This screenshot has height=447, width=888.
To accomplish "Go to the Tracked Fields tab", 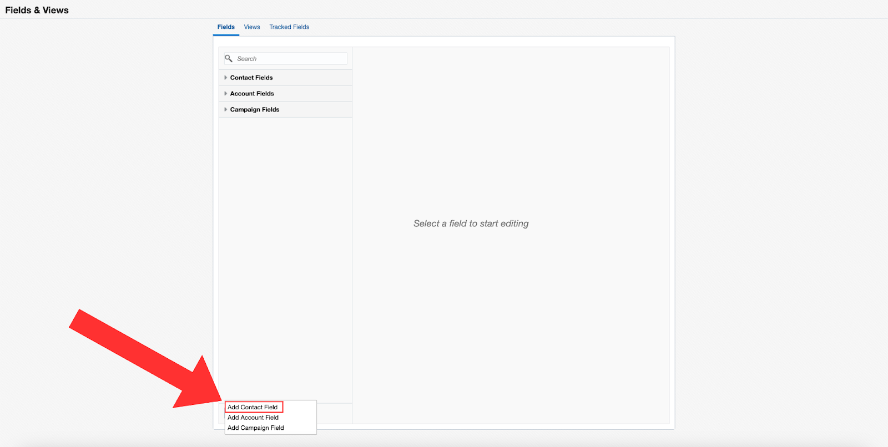I will [289, 27].
